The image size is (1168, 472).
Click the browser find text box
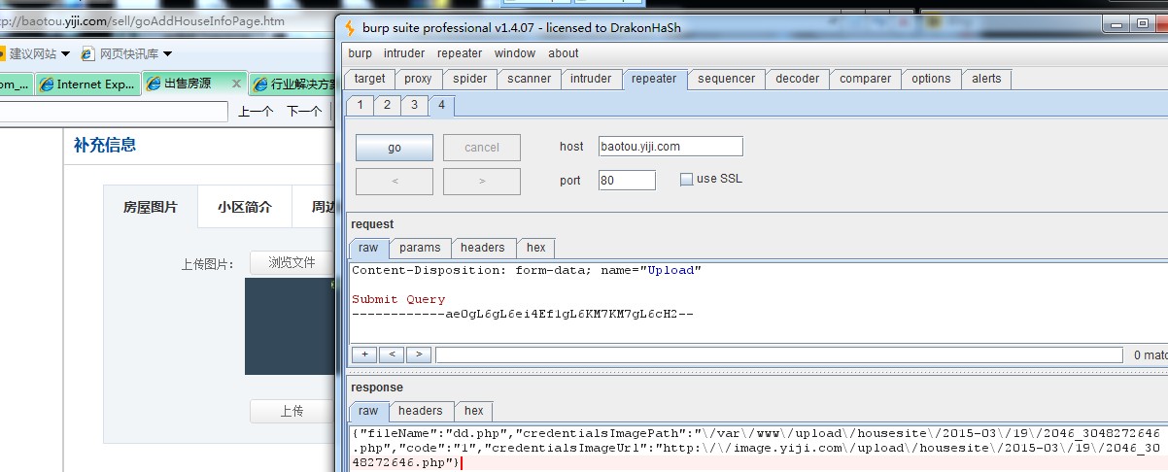114,112
